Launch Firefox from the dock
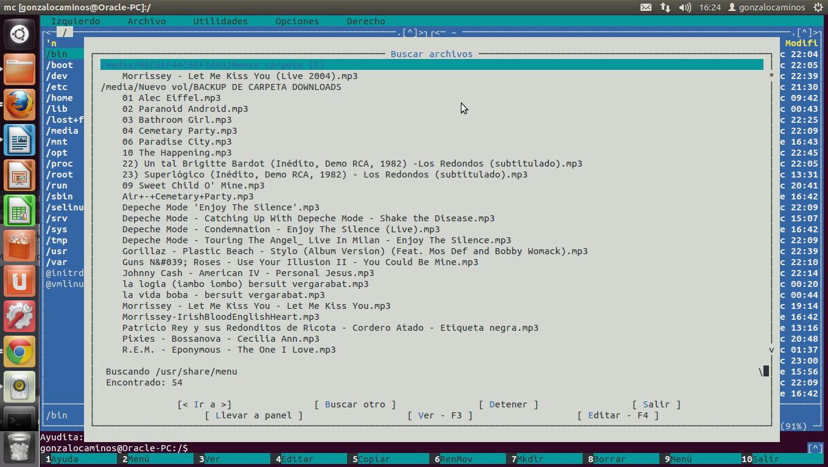 [19, 105]
